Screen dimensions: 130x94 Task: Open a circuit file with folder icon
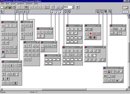tap(6, 7)
